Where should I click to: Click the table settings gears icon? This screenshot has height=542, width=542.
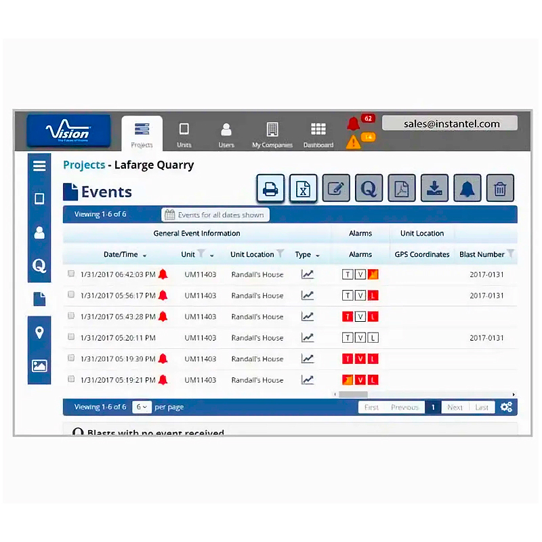tap(506, 407)
